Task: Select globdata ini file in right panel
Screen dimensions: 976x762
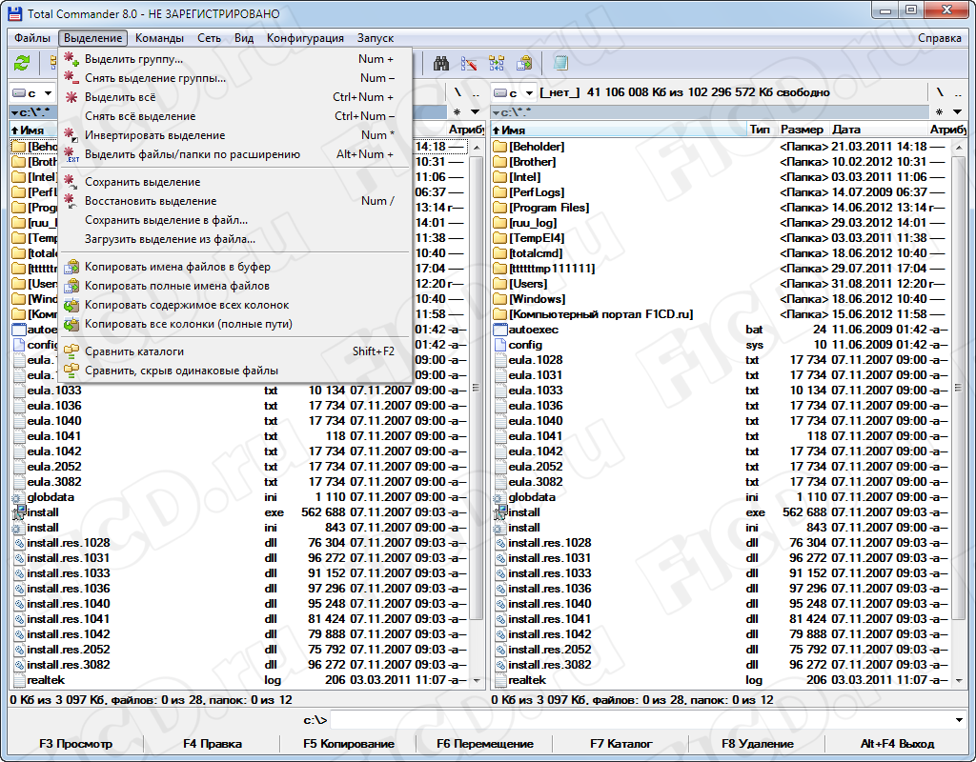Action: click(722, 497)
